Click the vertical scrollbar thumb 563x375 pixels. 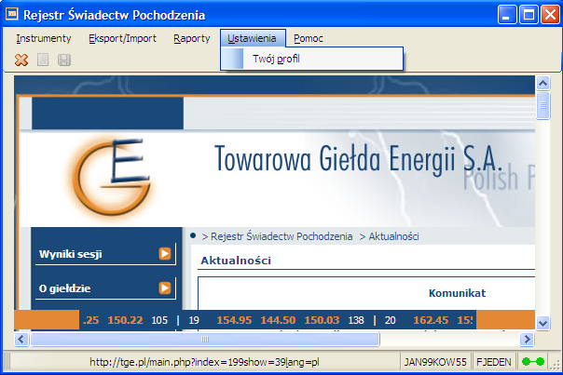coord(542,105)
